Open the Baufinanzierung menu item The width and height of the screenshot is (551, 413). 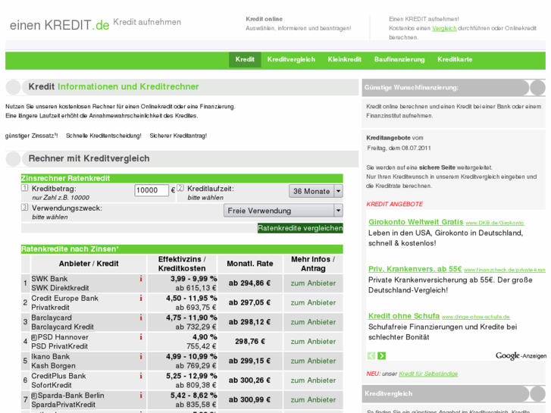tap(399, 59)
